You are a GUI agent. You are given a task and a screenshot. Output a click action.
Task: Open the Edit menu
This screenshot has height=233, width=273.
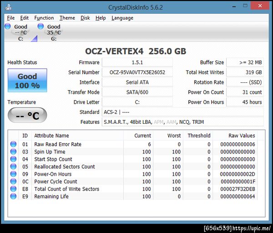[24, 18]
